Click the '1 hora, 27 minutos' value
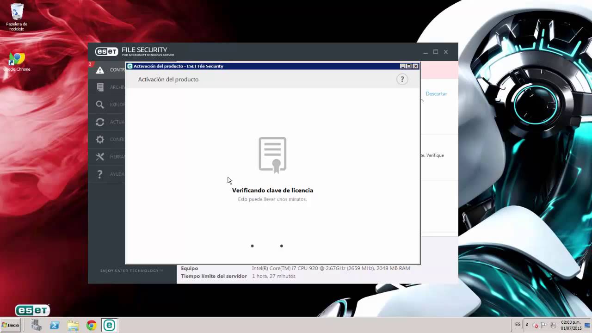Viewport: 592px width, 333px height. click(x=274, y=276)
